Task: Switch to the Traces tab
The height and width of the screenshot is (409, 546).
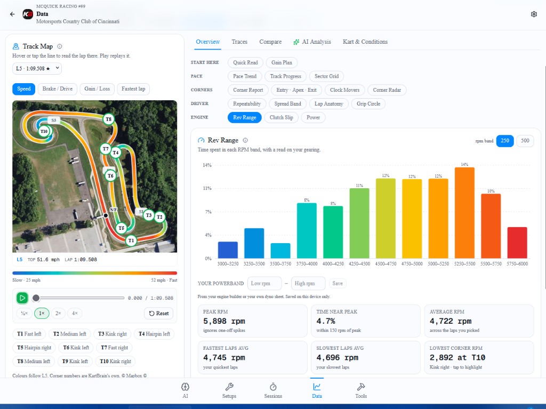Action: (x=239, y=42)
